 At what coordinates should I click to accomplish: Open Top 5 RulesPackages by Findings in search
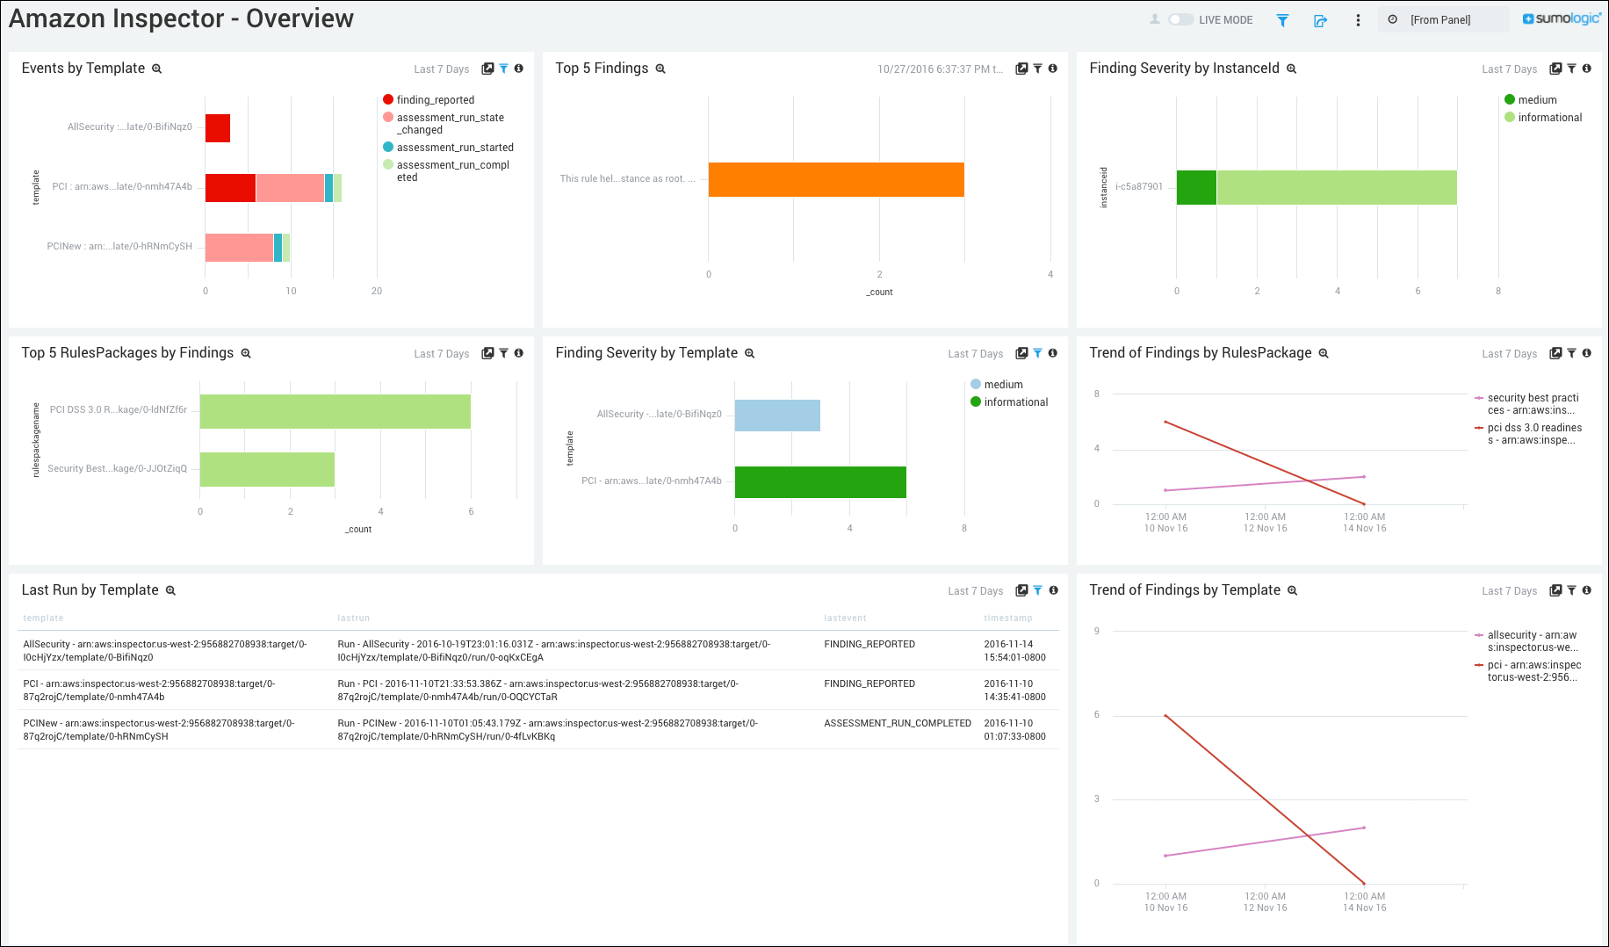pos(487,353)
